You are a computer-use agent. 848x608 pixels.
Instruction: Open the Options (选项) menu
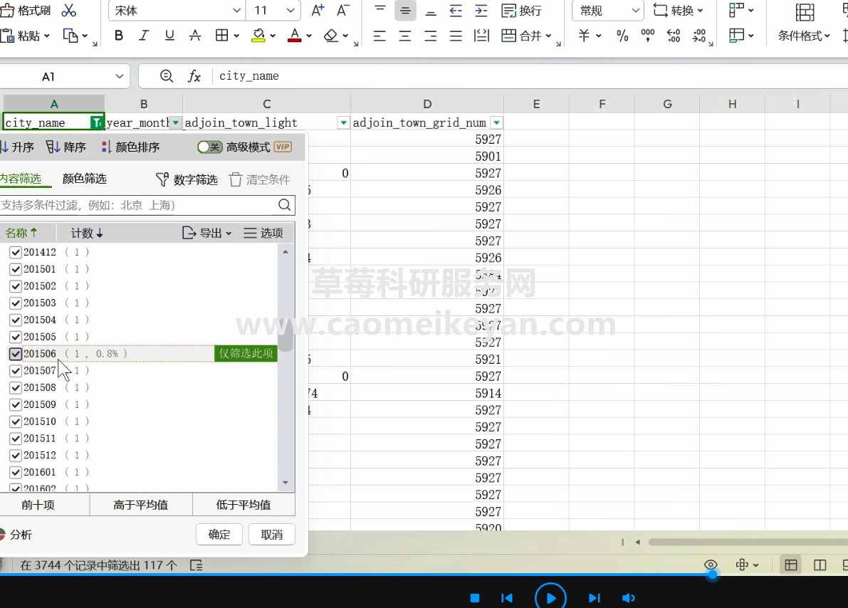(263, 233)
